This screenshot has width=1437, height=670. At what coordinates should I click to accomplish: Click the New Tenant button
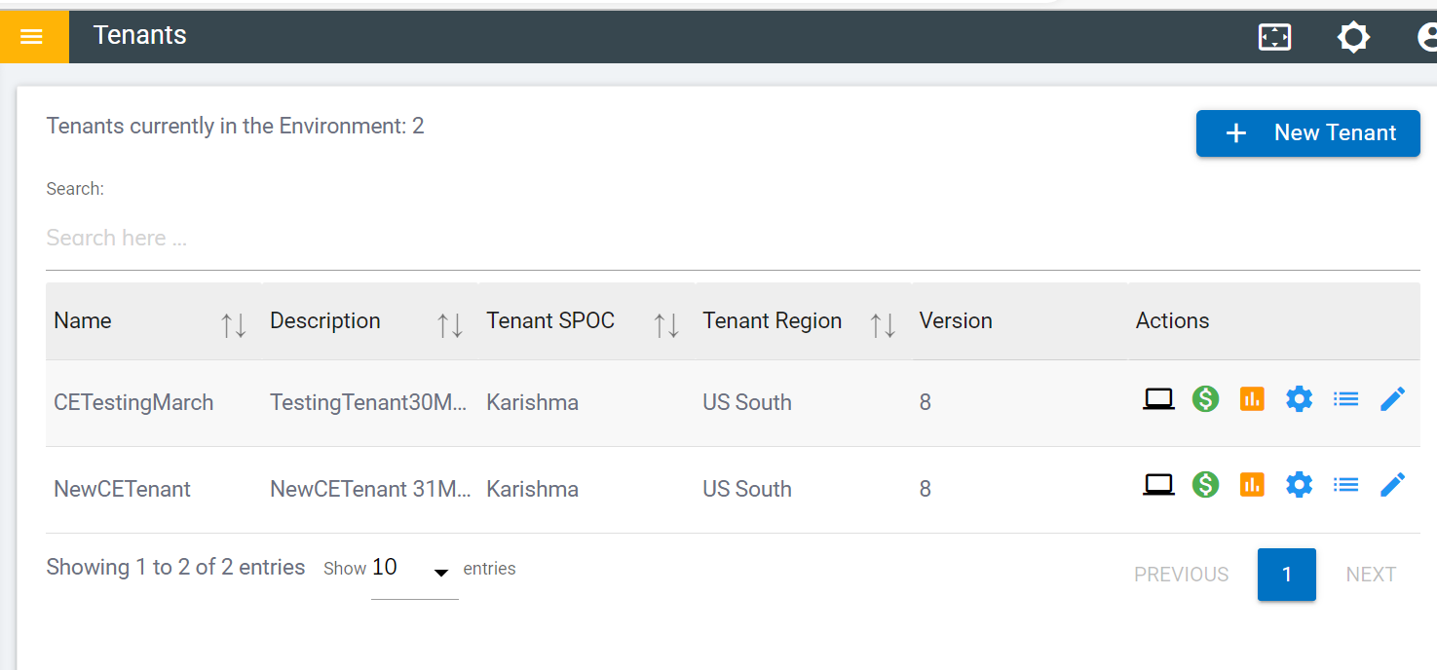[1307, 133]
